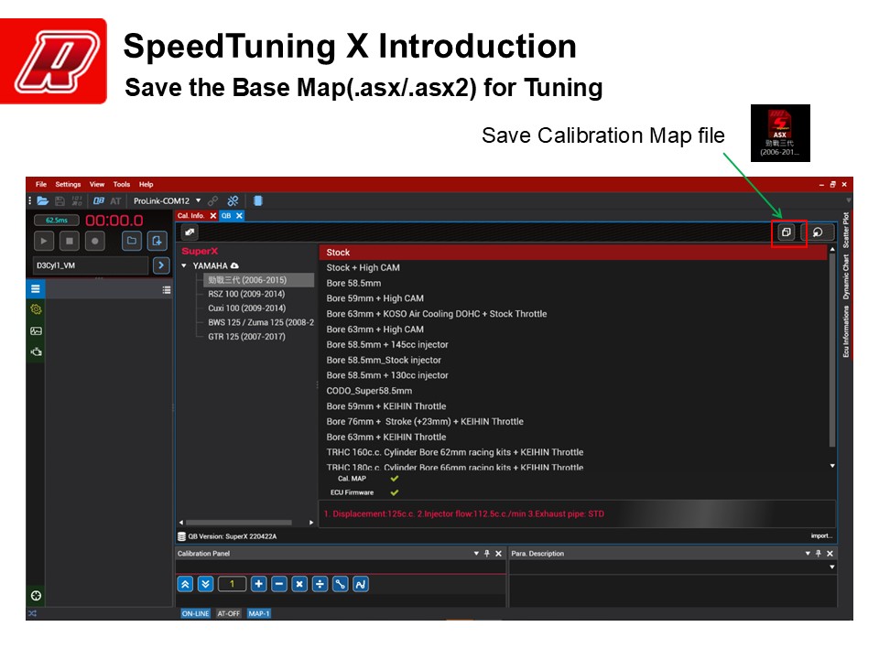Screen dimensions: 879x659
Task: Open the Tools menu
Action: coord(122,184)
